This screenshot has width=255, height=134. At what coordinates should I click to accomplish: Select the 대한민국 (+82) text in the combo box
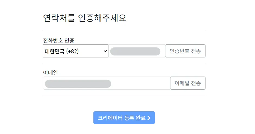point(62,51)
